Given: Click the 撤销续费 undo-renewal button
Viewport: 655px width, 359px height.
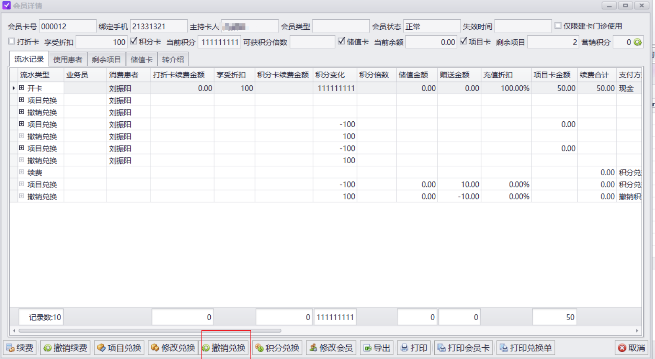Looking at the screenshot, I should coord(65,348).
